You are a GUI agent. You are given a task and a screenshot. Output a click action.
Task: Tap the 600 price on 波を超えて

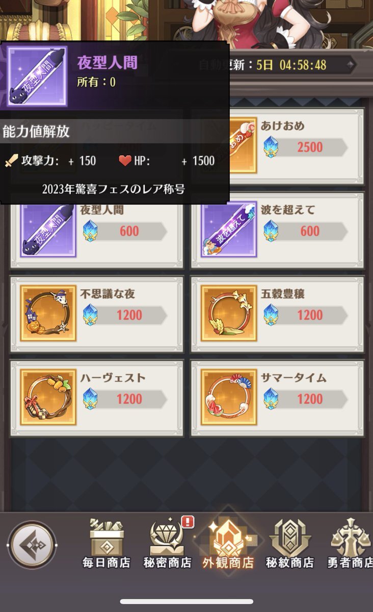306,231
